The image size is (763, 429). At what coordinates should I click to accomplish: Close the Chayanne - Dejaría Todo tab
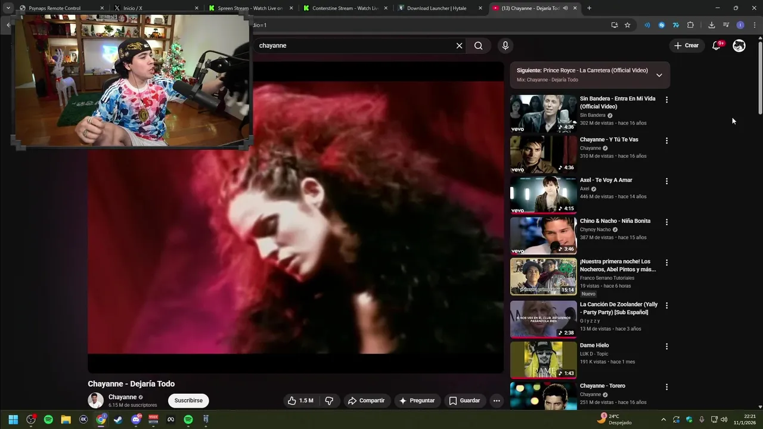pyautogui.click(x=575, y=8)
